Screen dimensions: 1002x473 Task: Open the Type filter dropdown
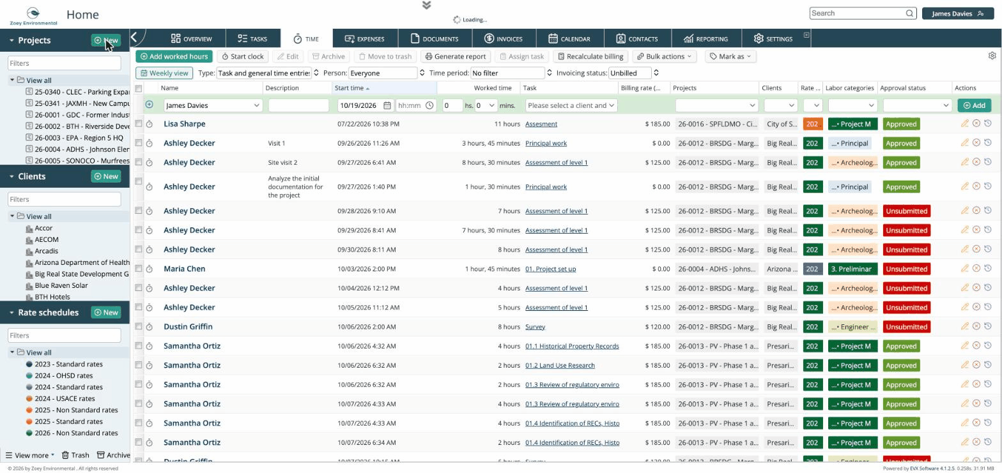[x=268, y=73]
